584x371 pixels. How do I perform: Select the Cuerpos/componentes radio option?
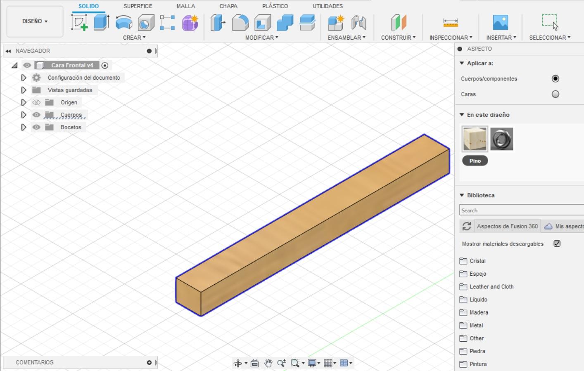pos(556,78)
